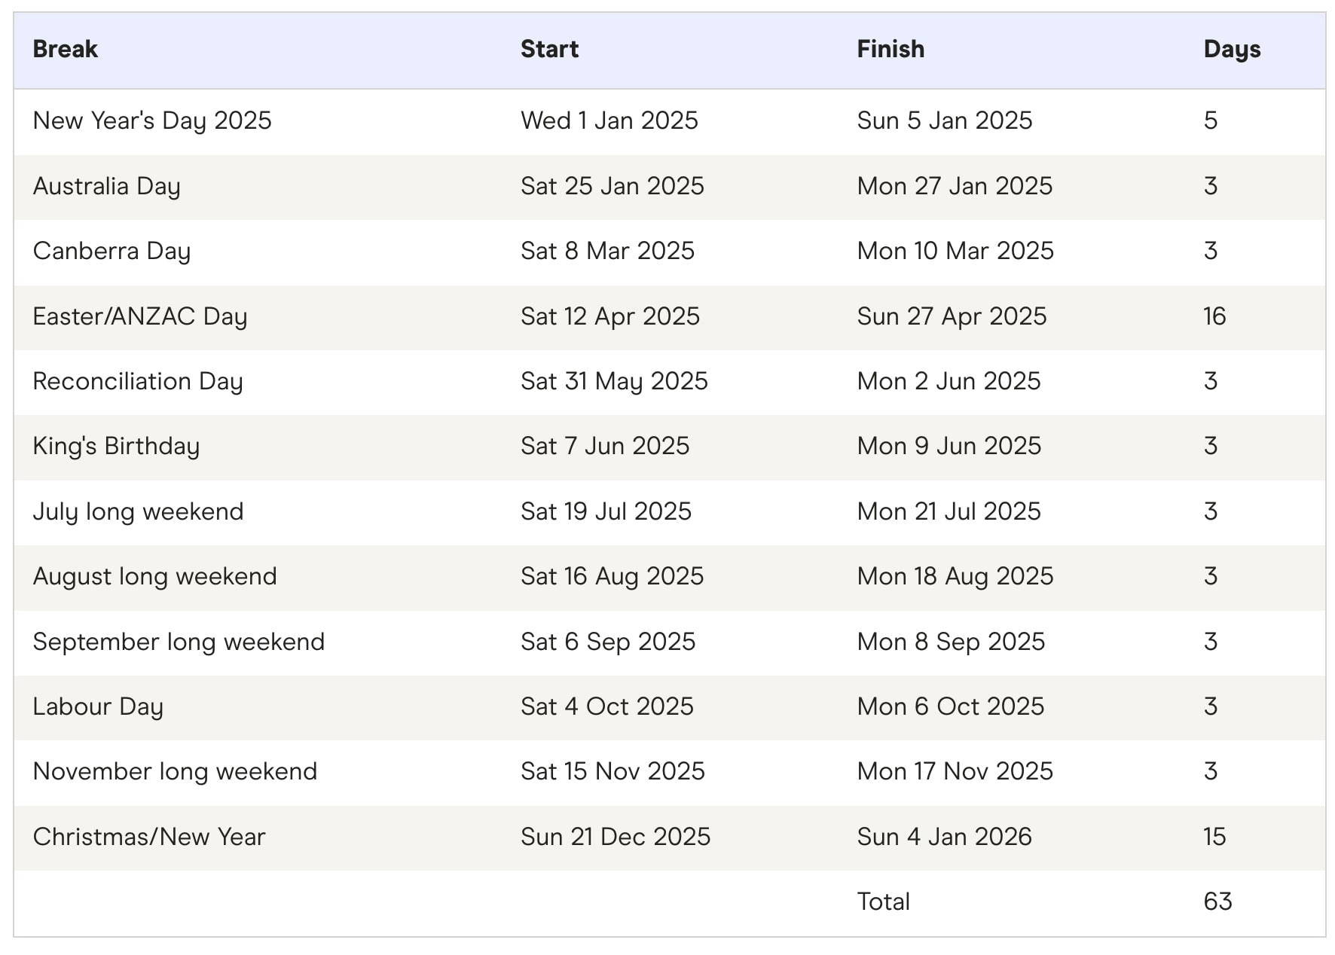Click Canberra Day start date Sat 8 Mar 2025
Image resolution: width=1335 pixels, height=955 pixels.
point(607,251)
